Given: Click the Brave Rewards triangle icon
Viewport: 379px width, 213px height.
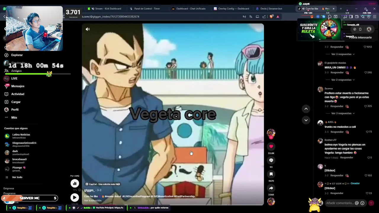Looking at the screenshot, I should [278, 17].
